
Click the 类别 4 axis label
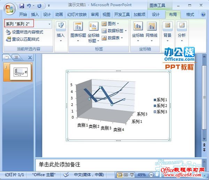click(x=118, y=129)
